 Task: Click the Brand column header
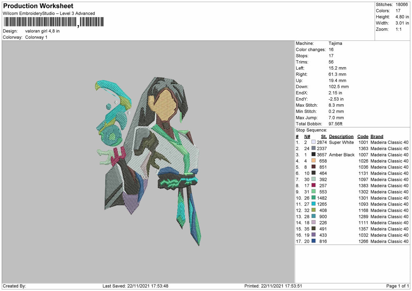[377, 136]
